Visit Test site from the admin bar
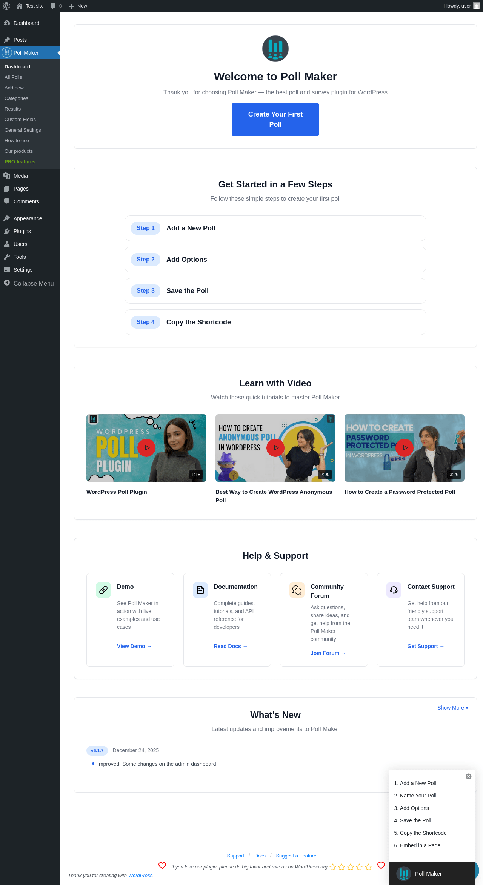 [x=30, y=6]
